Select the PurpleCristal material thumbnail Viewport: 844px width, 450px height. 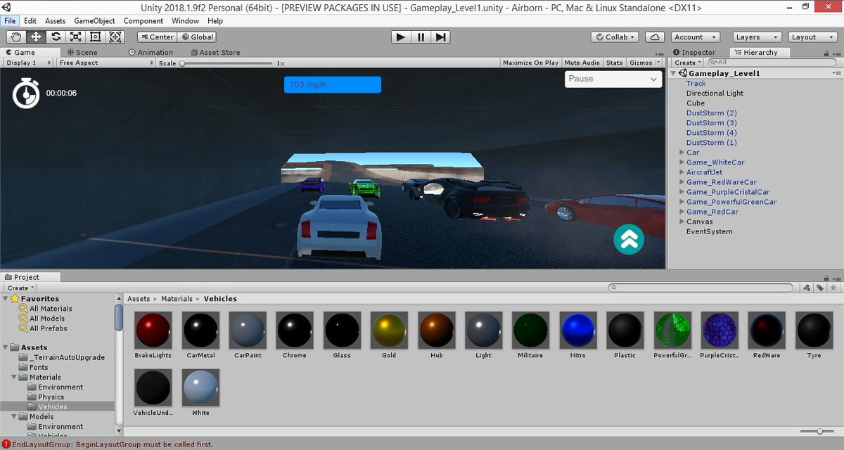coord(719,330)
